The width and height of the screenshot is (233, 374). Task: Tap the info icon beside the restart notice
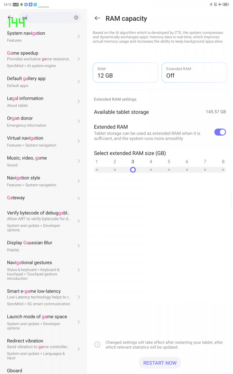(x=97, y=344)
